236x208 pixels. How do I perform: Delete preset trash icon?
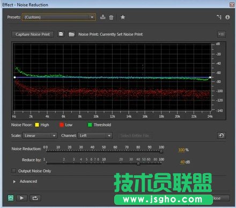111,17
